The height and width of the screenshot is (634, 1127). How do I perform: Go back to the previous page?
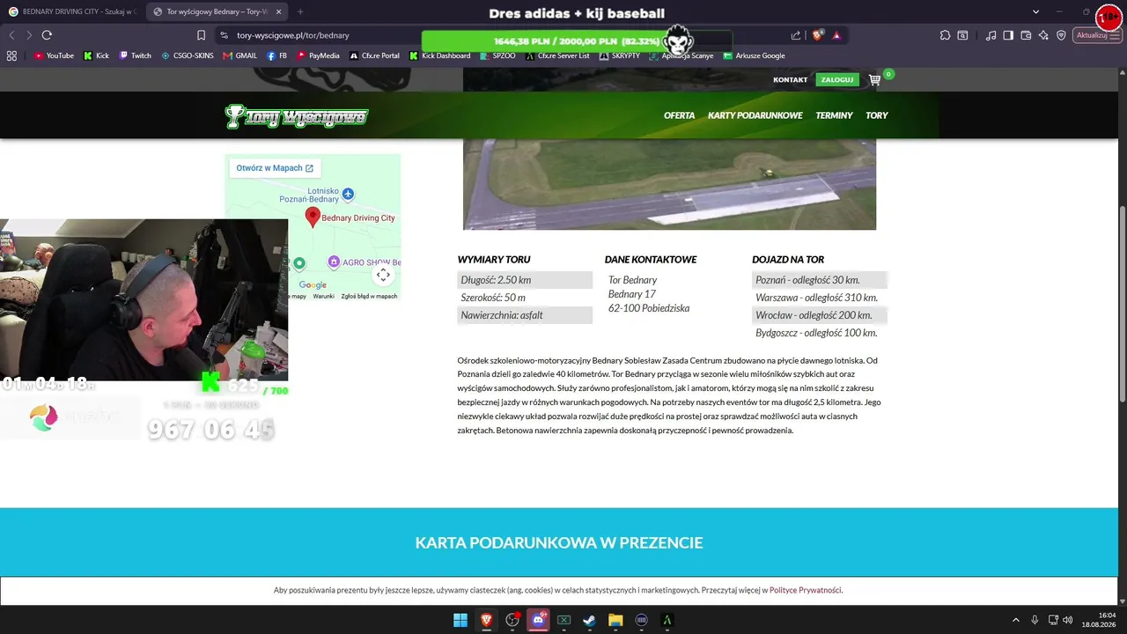coord(11,35)
